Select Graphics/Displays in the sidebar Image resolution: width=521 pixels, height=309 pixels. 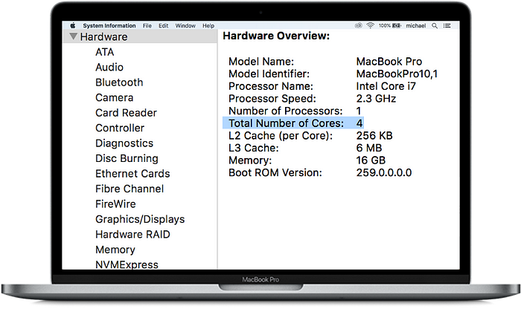click(140, 219)
